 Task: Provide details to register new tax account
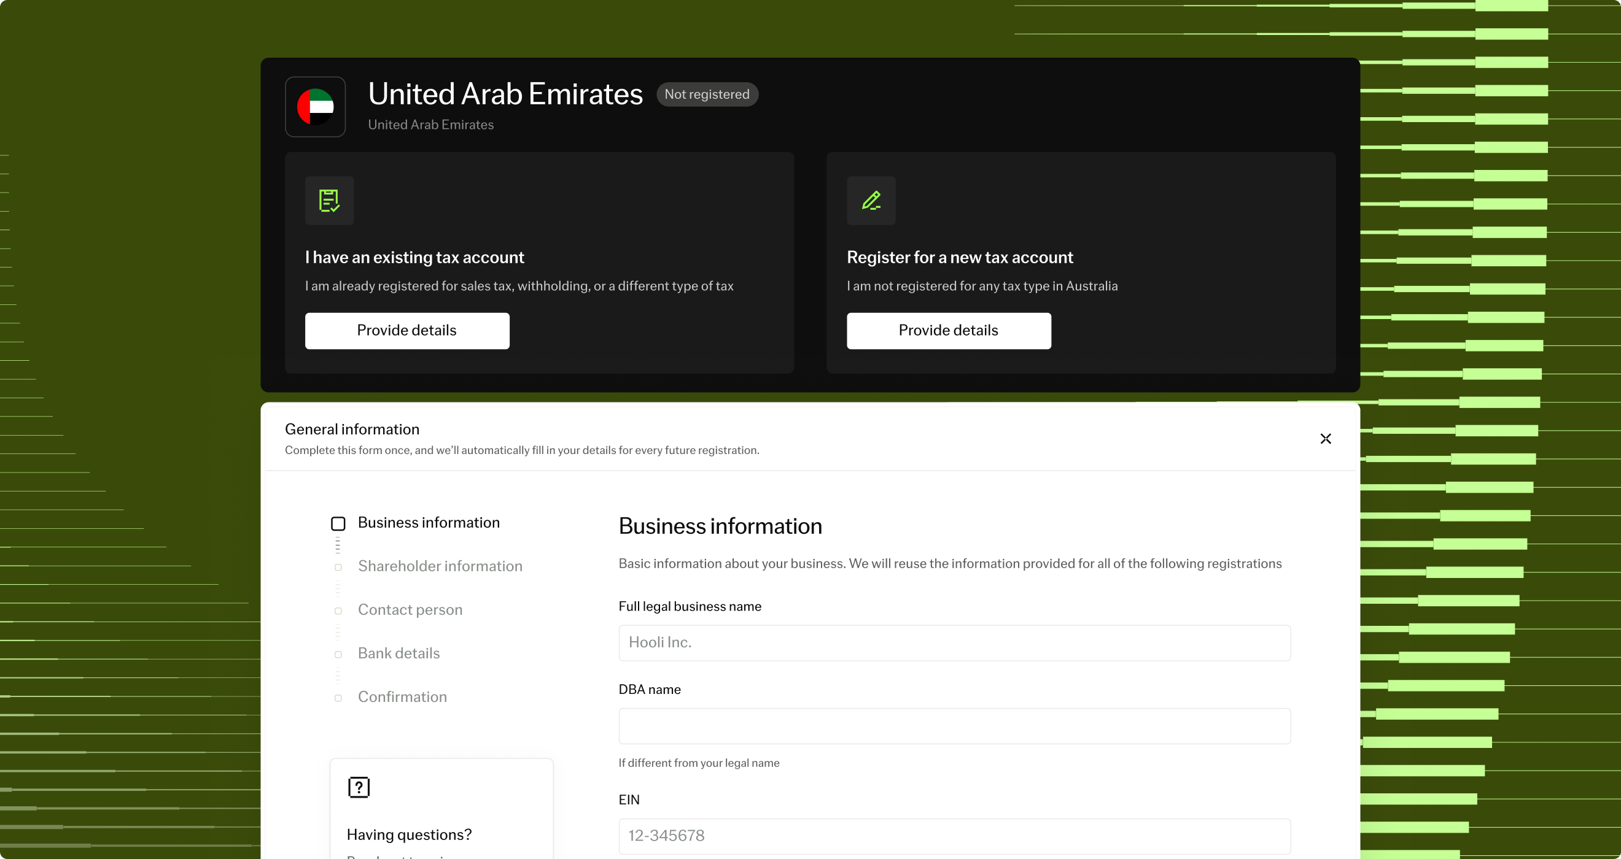[948, 331]
